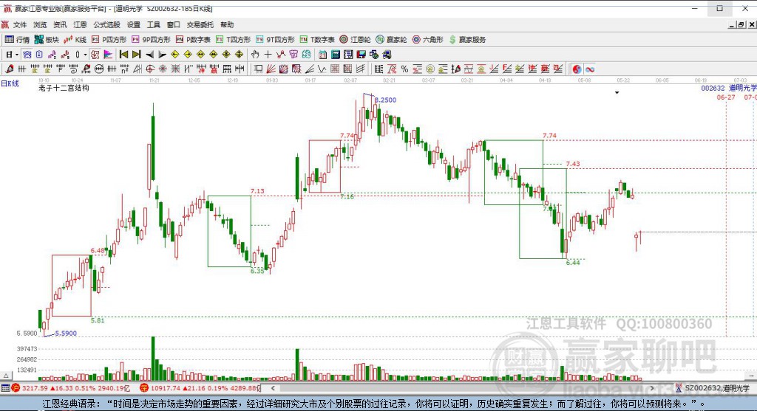Select the crosshair cursor tool
This screenshot has width=757, height=411.
pos(268,55)
